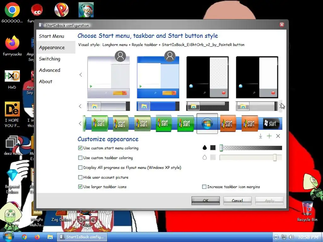Click StartIsBack config taskbar button
The image size is (323, 242).
(x=82, y=237)
